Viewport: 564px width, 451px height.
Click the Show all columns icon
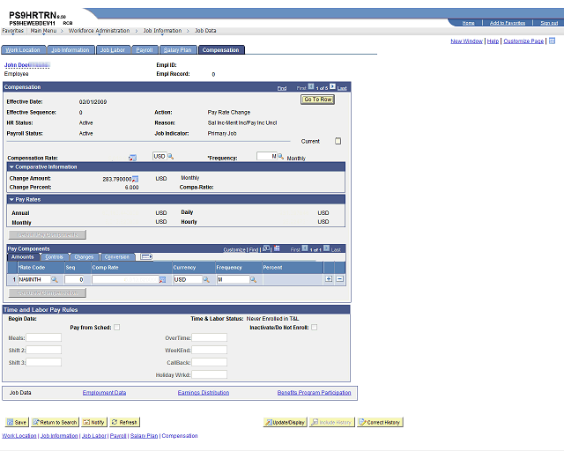point(146,257)
